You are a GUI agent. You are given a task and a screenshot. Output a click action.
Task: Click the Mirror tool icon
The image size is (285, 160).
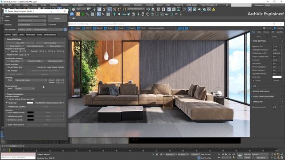click(x=148, y=9)
